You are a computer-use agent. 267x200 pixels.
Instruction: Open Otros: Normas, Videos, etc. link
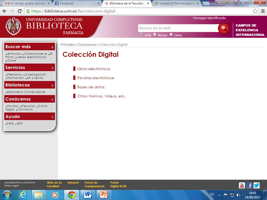[x=102, y=96]
